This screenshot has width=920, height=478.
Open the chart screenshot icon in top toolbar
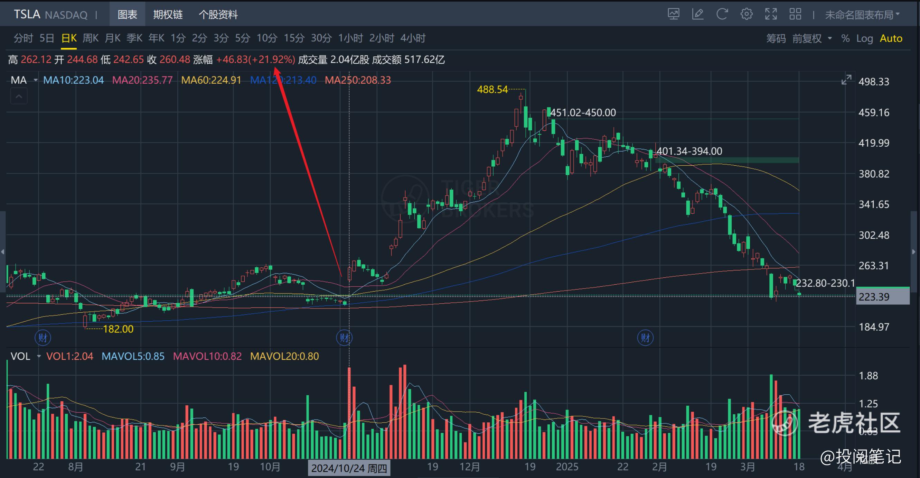(674, 14)
